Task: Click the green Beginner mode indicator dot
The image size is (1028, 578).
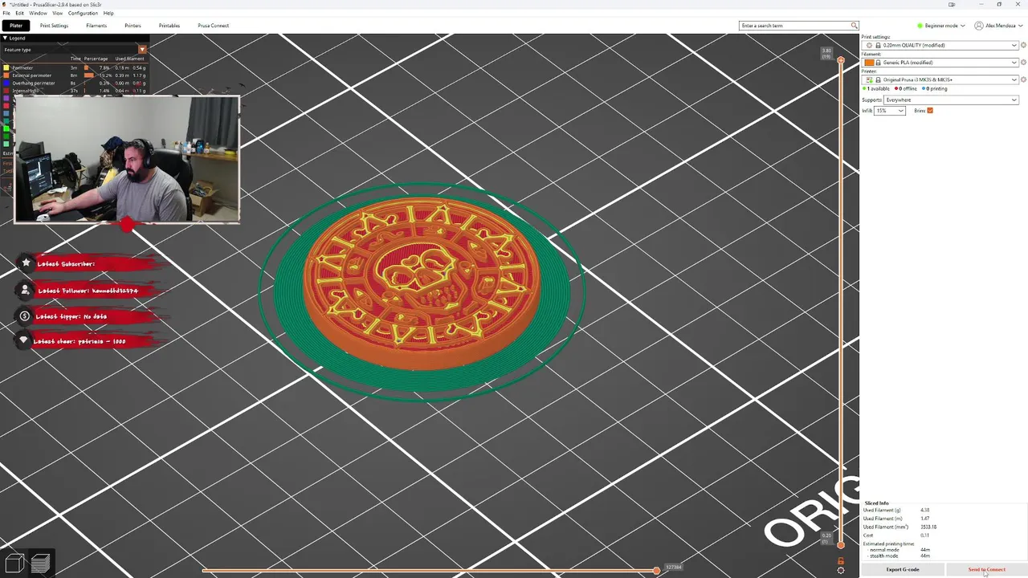Action: point(920,26)
